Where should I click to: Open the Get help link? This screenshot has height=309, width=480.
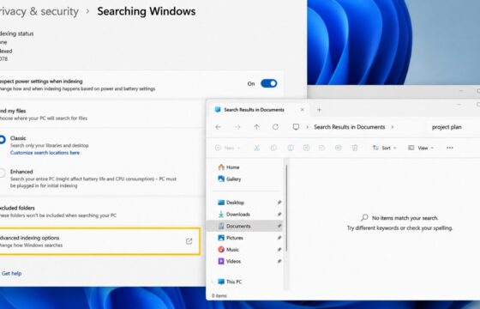pos(11,273)
